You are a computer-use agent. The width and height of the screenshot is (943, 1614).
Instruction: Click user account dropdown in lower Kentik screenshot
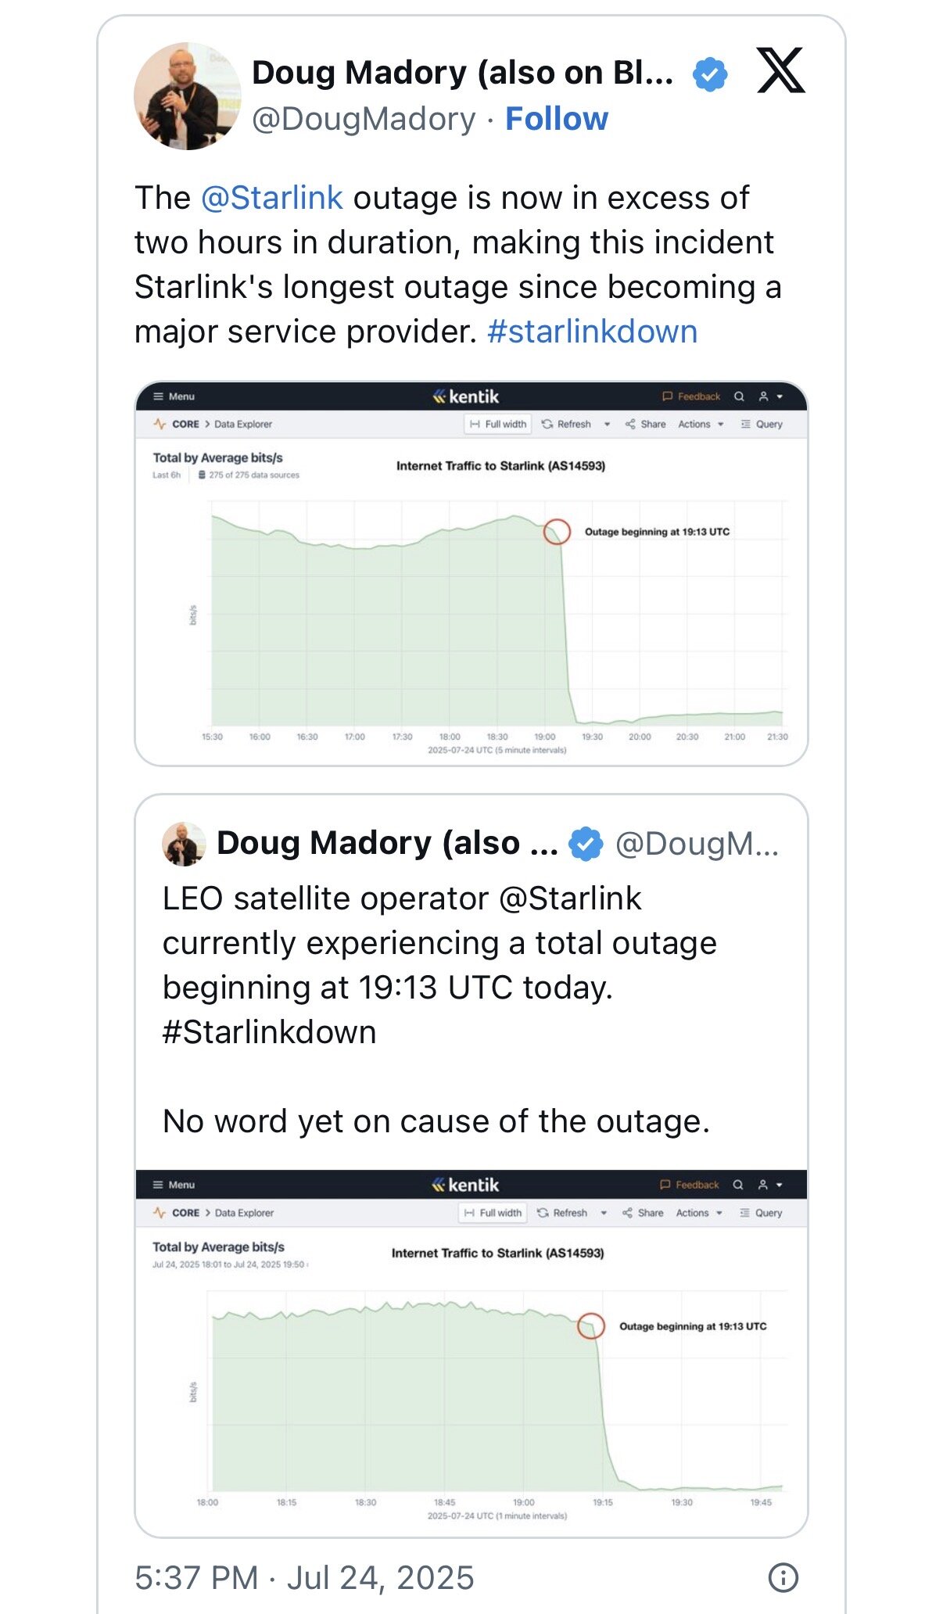769,1185
